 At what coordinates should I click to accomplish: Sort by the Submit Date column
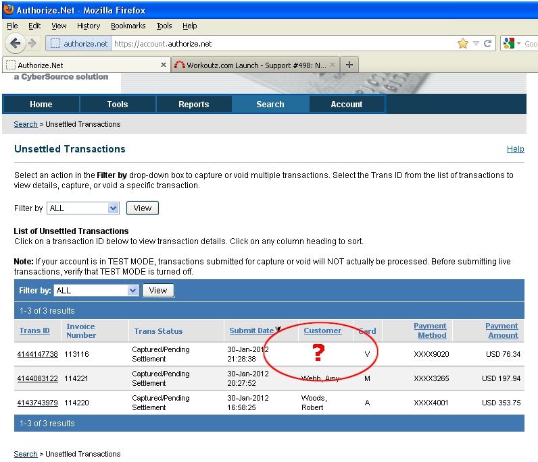point(251,331)
